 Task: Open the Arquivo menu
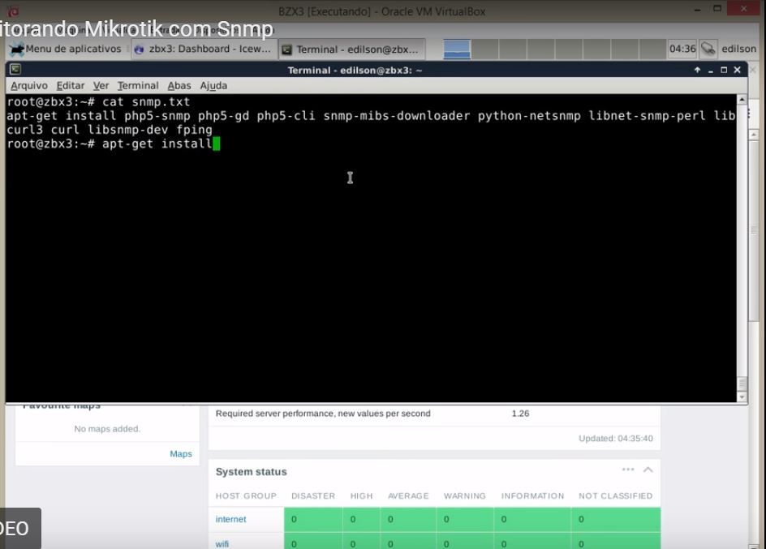(29, 85)
